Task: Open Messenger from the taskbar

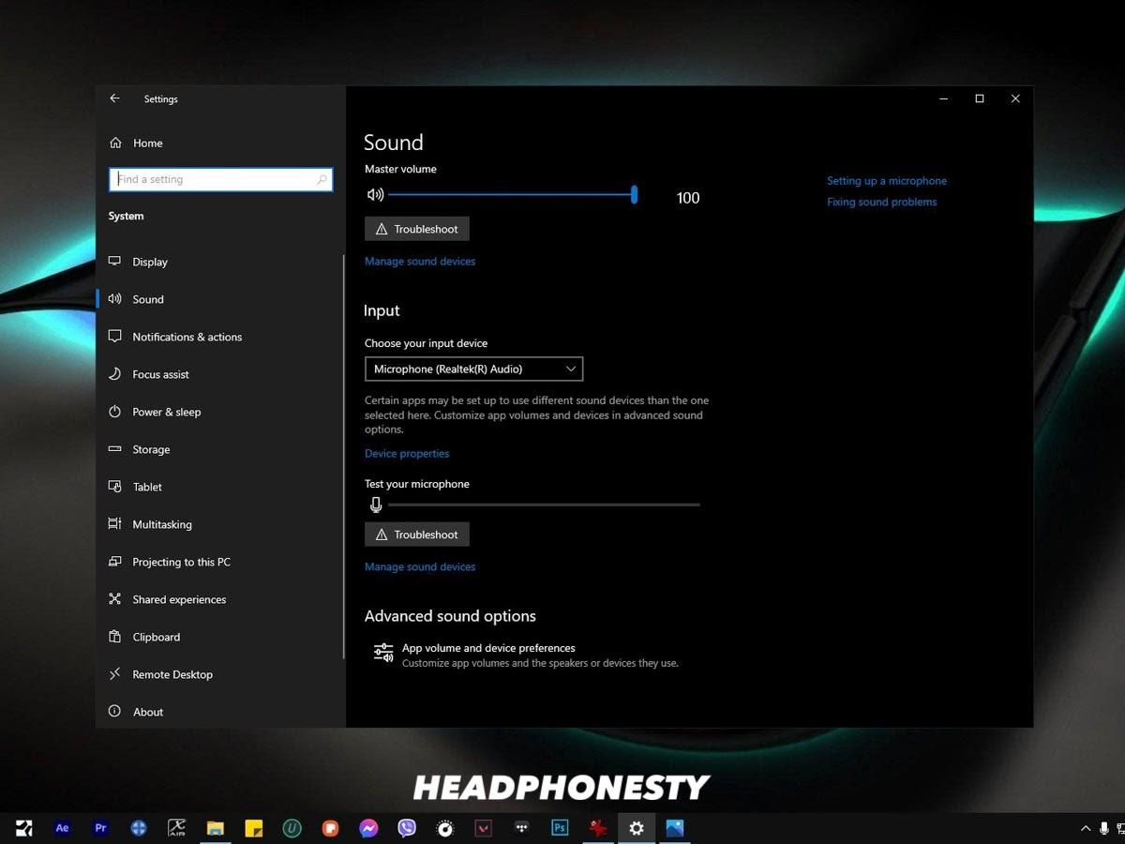Action: (369, 828)
